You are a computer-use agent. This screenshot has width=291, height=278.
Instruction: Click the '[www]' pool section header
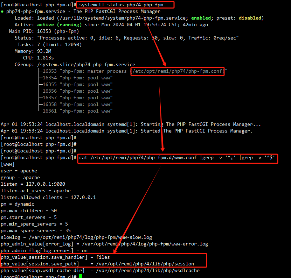coord(8,164)
